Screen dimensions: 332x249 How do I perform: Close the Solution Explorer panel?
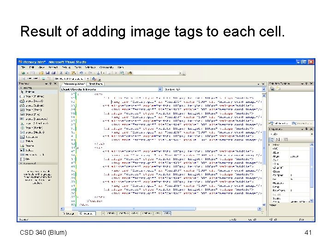coord(311,83)
